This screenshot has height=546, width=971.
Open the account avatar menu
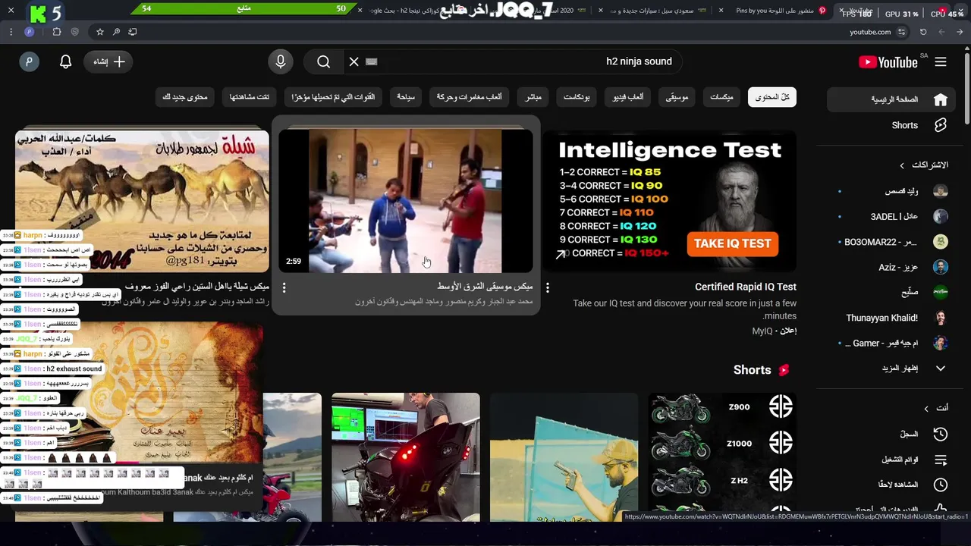click(x=30, y=62)
